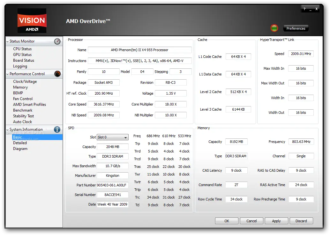Open the Logging page
This screenshot has width=330, height=235.
(x=20, y=66)
